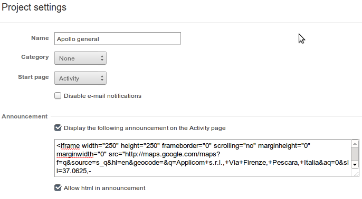Viewport: 362px width, 199px height.
Task: Click the scroll-up arrow of announcement textarea
Action: coord(355,144)
